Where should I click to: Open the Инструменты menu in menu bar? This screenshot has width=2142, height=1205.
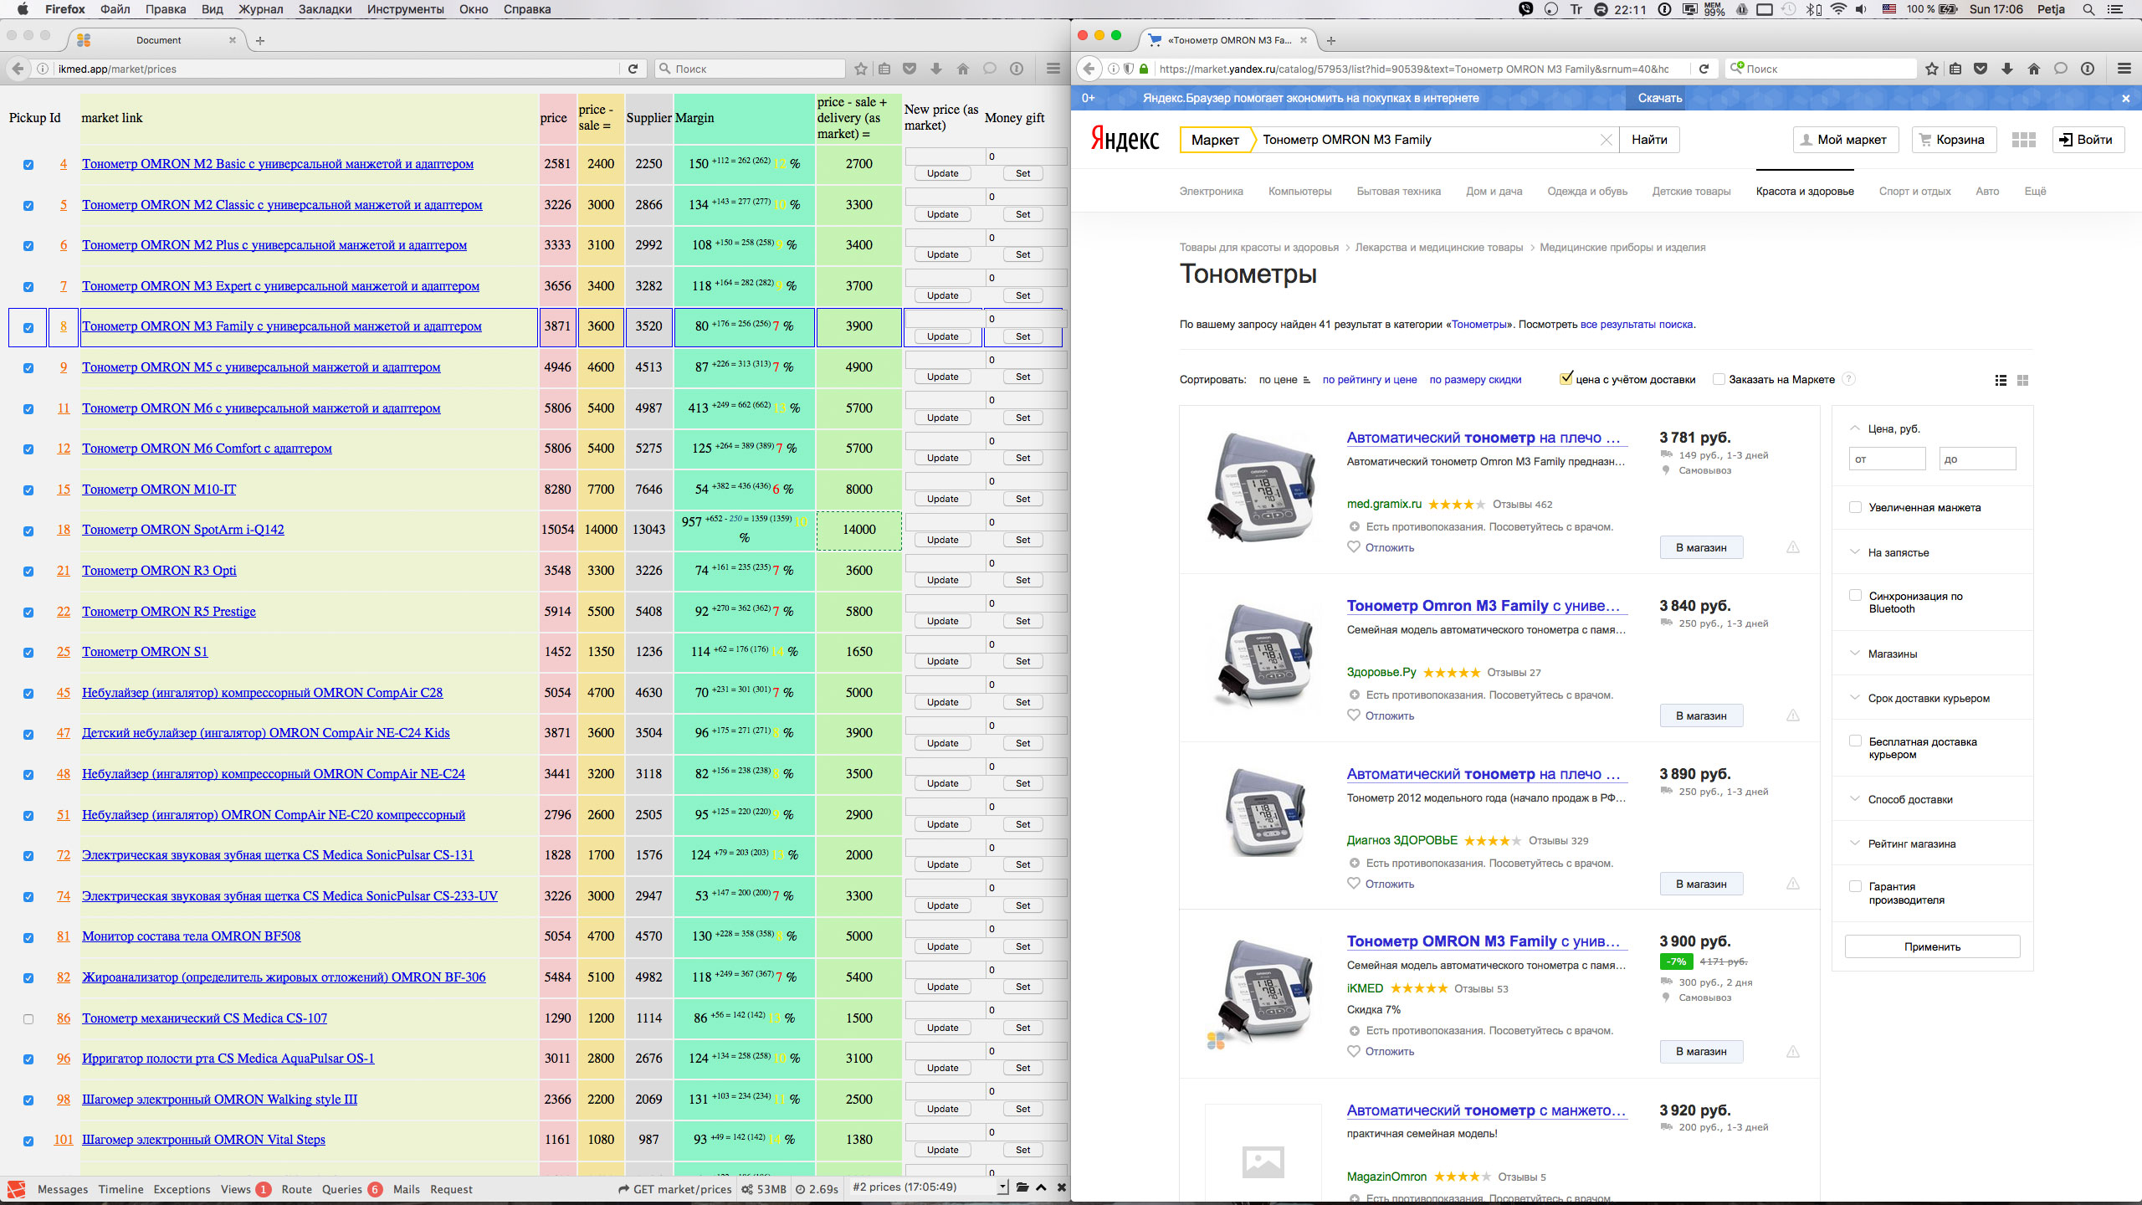click(407, 9)
